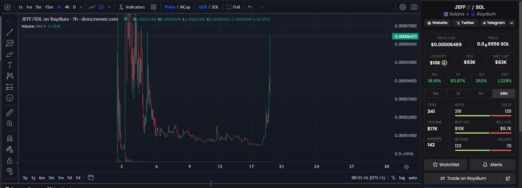Switch chart to MCap display
This screenshot has width=522, height=188.
click(185, 7)
